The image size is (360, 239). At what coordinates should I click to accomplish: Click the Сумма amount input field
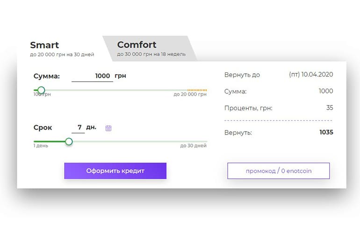point(93,76)
